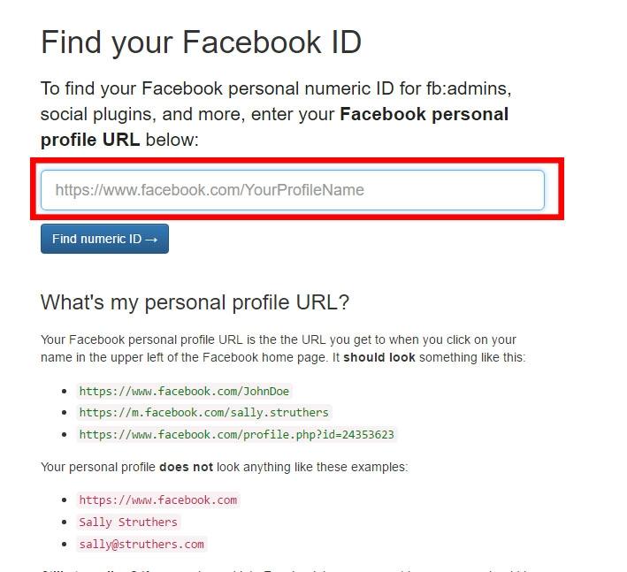Click the bold "does not" text
Image resolution: width=627 pixels, height=572 pixels.
point(186,467)
